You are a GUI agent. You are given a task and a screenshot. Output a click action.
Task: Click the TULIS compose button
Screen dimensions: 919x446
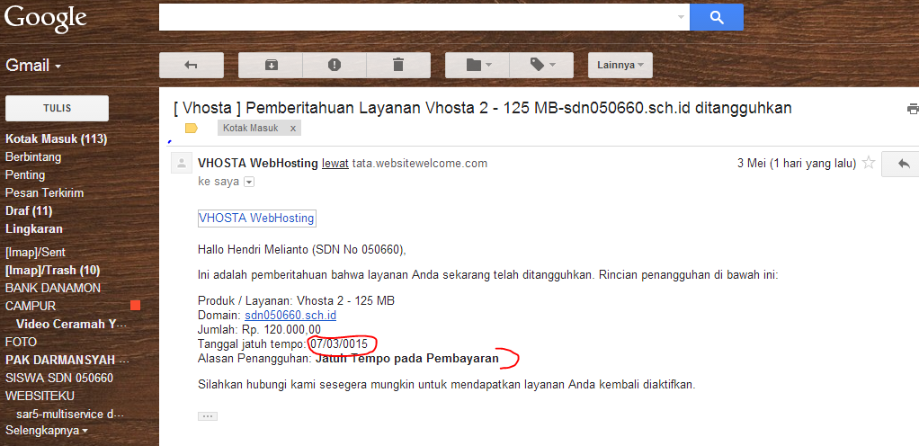click(x=57, y=109)
